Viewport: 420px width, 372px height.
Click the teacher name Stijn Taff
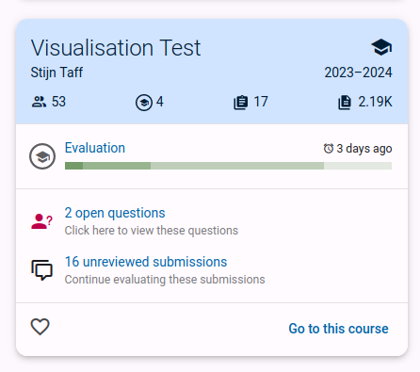coord(57,73)
